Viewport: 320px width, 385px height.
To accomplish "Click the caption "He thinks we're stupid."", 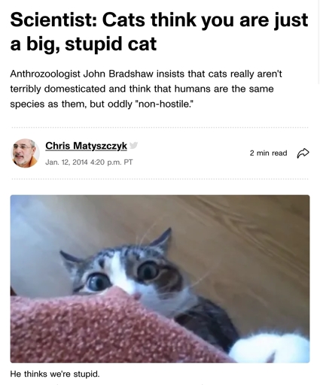I will [x=55, y=374].
